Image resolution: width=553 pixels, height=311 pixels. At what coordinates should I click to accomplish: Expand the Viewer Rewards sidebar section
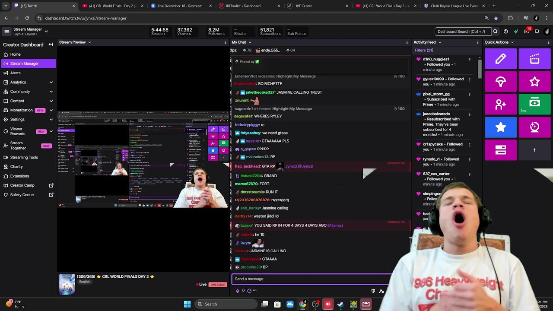51,131
